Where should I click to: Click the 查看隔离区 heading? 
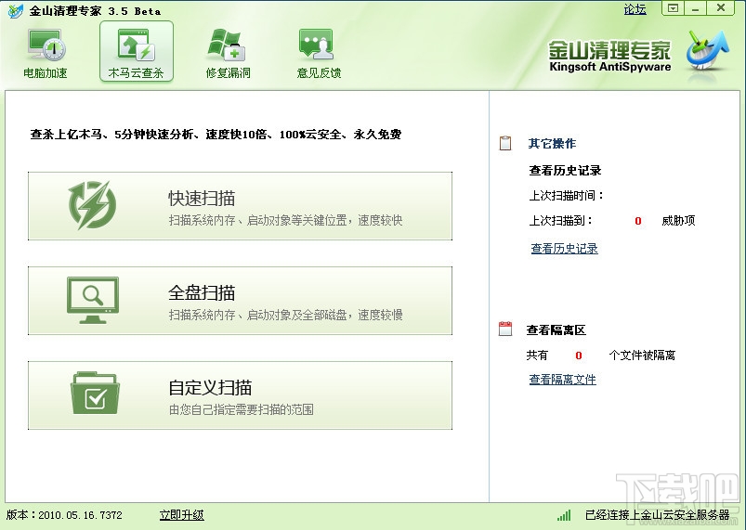coord(556,330)
